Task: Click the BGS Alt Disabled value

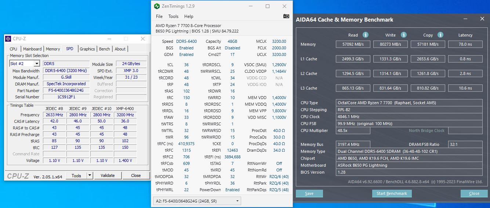Action: 232,48
